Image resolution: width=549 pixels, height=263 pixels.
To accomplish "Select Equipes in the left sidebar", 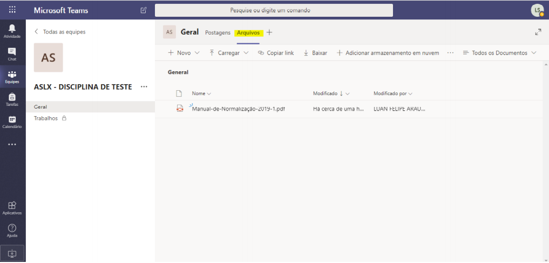I will click(x=12, y=77).
